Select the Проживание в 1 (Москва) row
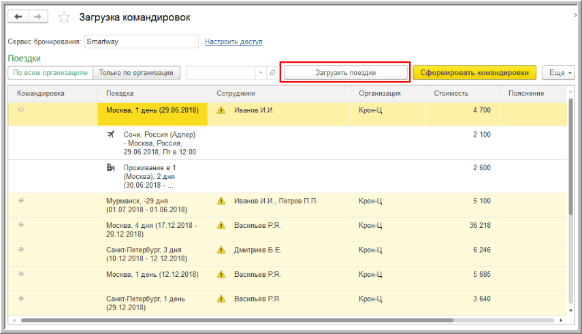 click(x=288, y=176)
